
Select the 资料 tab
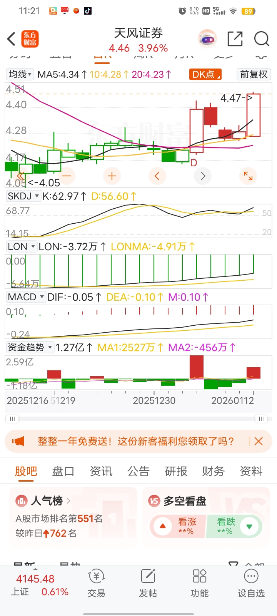(x=251, y=471)
